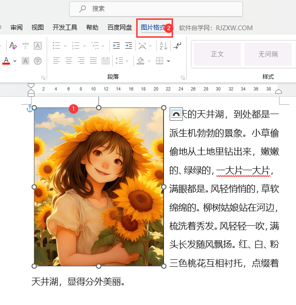Apply bullet list formatting
The width and height of the screenshot is (296, 305).
click(57, 46)
